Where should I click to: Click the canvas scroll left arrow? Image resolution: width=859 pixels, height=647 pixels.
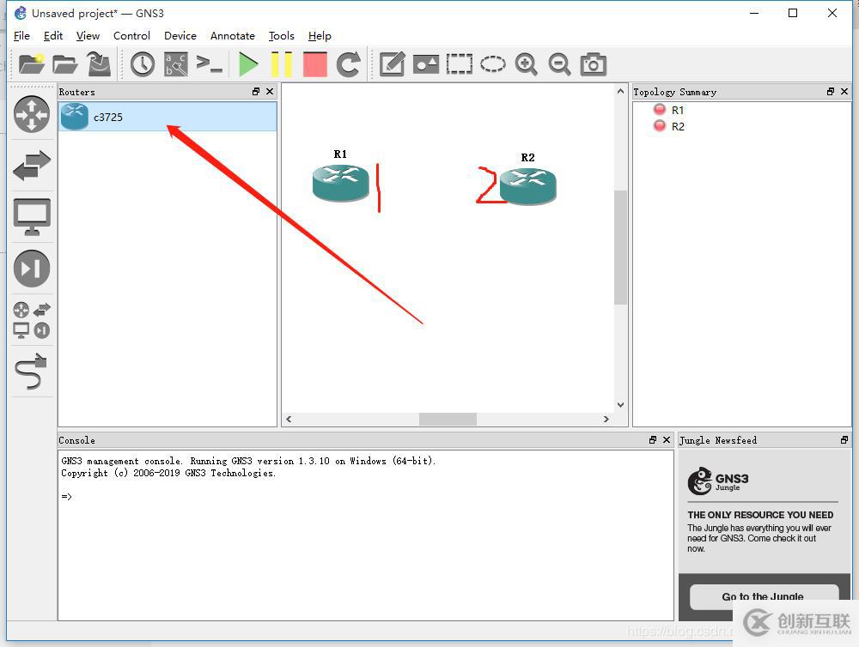pos(289,420)
